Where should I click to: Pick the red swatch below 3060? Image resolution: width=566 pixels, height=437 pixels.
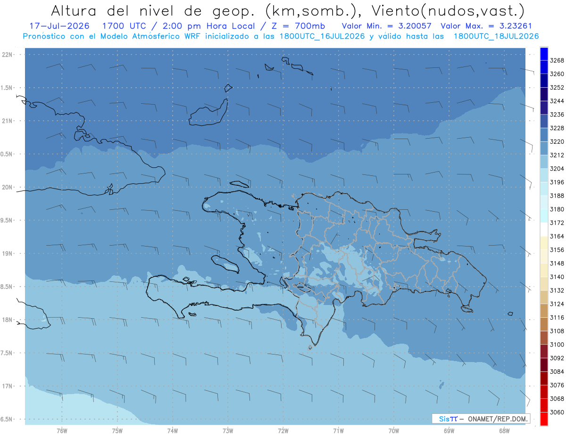543,419
